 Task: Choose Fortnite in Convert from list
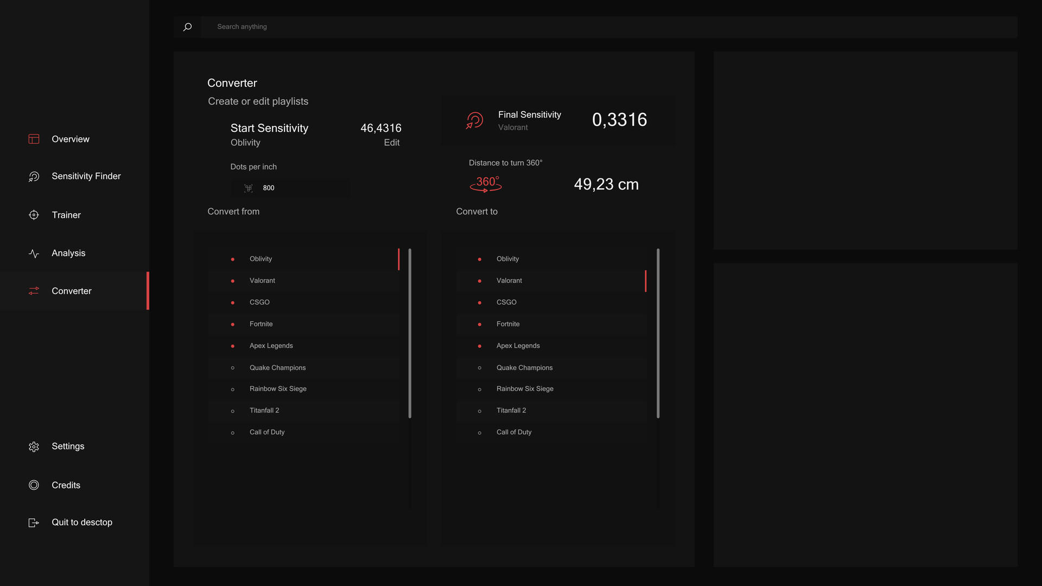[x=261, y=324]
